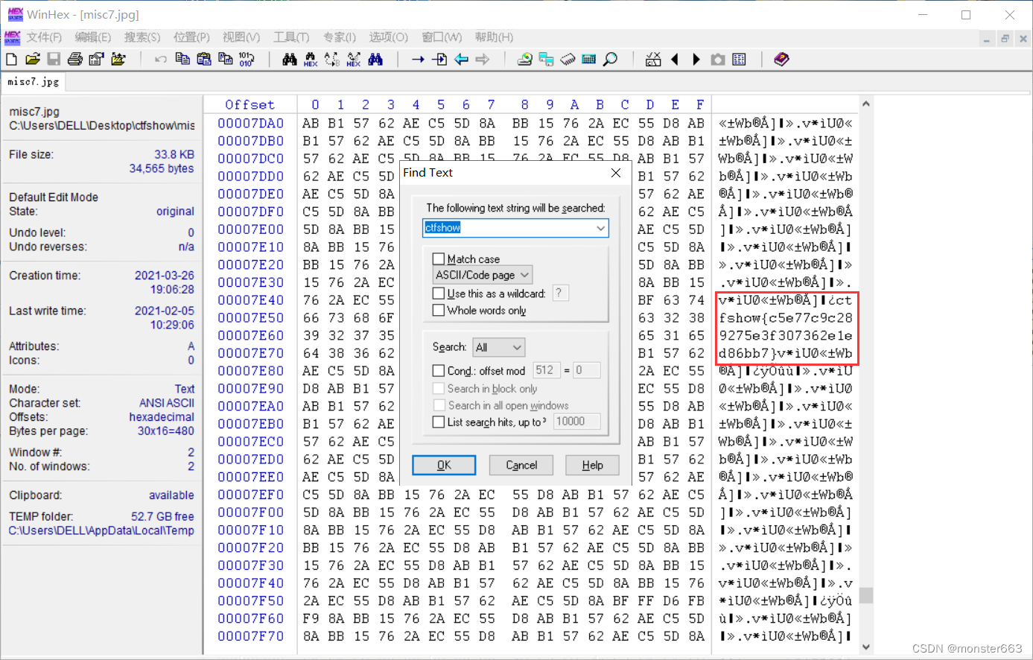Click the Offset column header
Screen dimensions: 1033x660
[250, 105]
